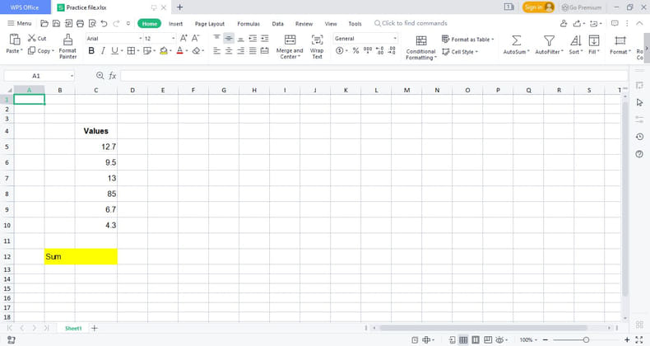The image size is (650, 346).
Task: Click the Save icon in quick access toolbar
Action: point(57,24)
